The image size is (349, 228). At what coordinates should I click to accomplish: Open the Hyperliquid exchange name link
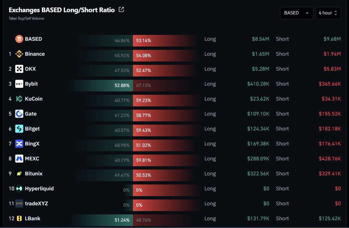pyautogui.click(x=39, y=188)
